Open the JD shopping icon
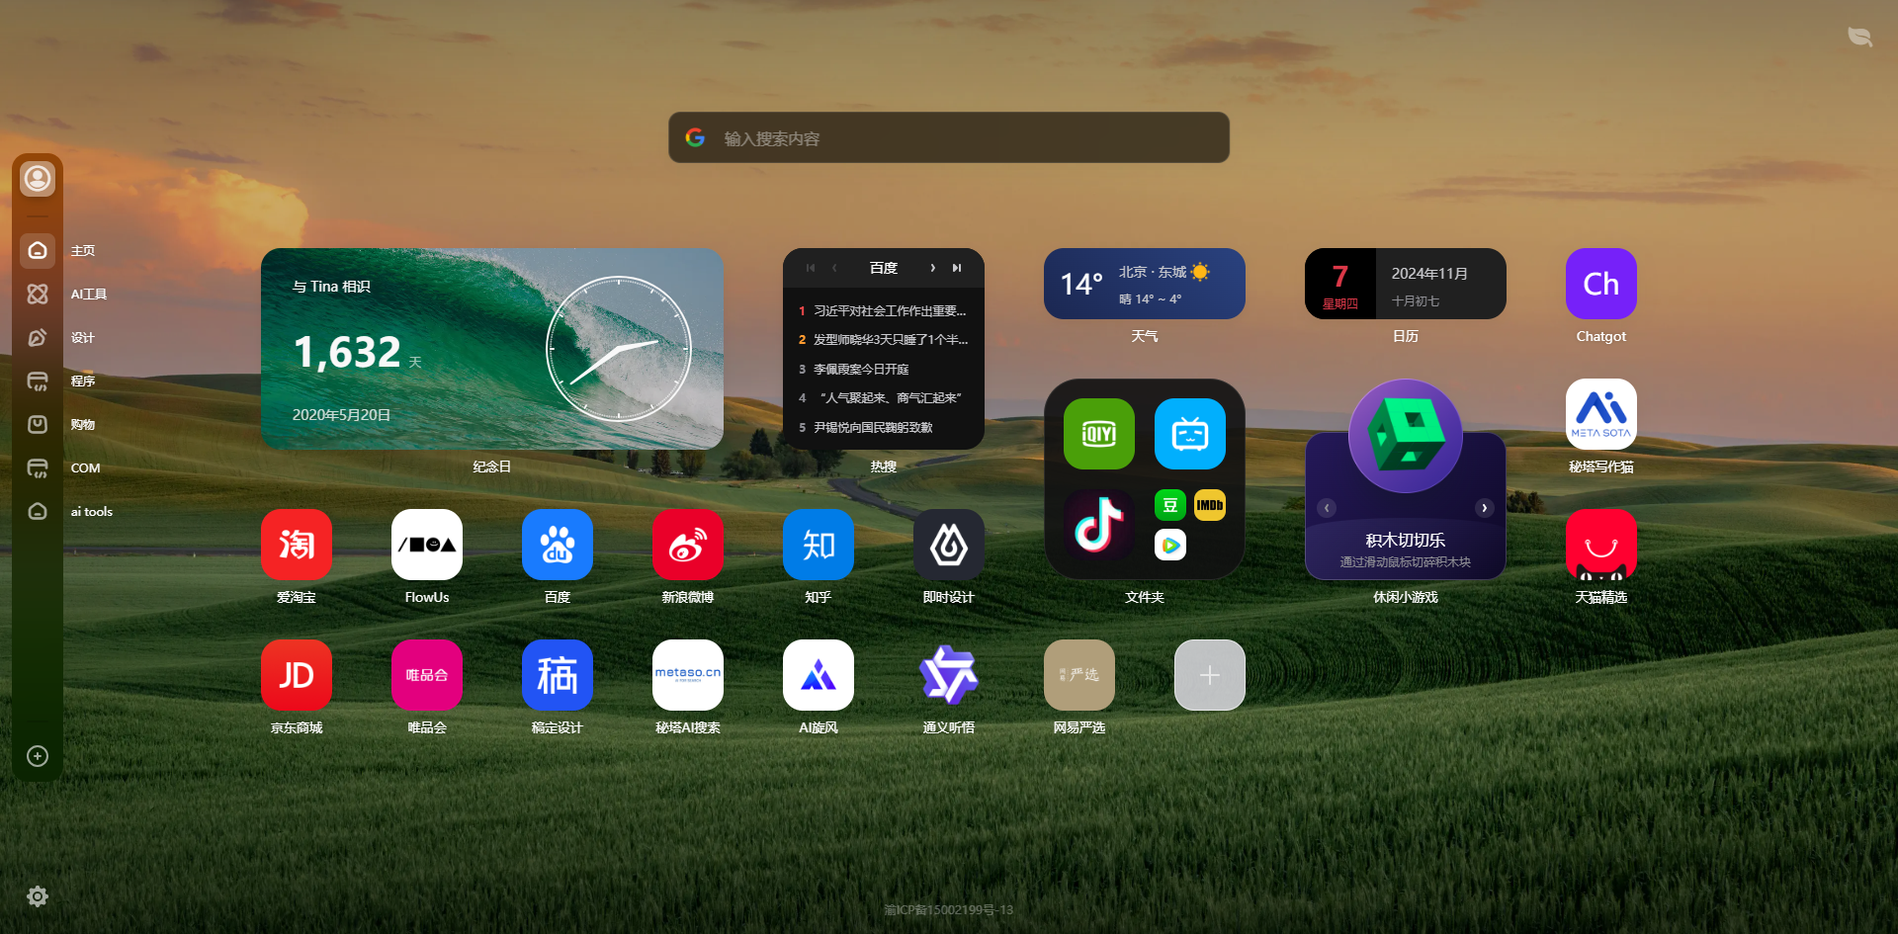The width and height of the screenshot is (1898, 934). pyautogui.click(x=296, y=675)
